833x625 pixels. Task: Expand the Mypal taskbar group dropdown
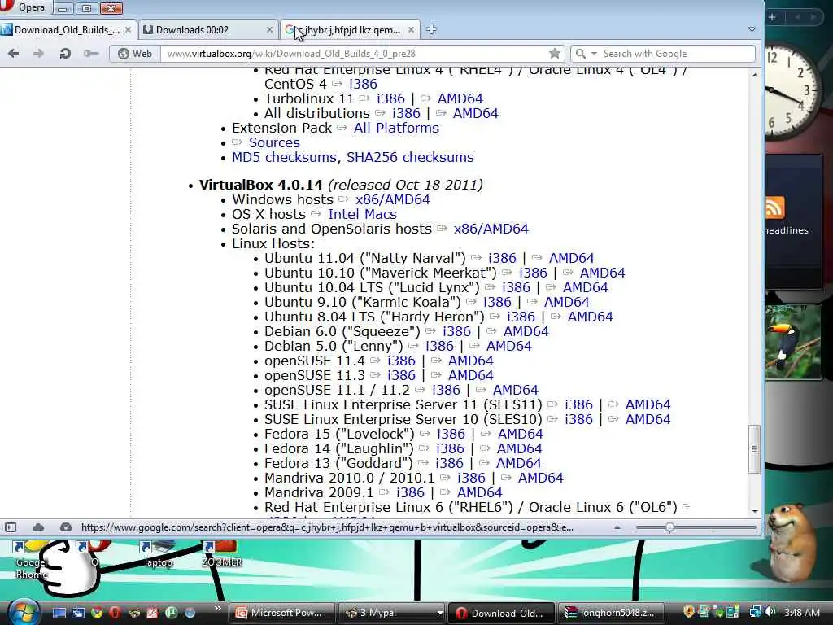[x=440, y=613]
